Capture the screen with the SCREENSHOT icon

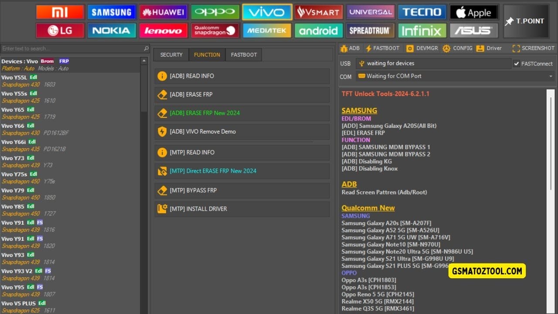pyautogui.click(x=532, y=48)
